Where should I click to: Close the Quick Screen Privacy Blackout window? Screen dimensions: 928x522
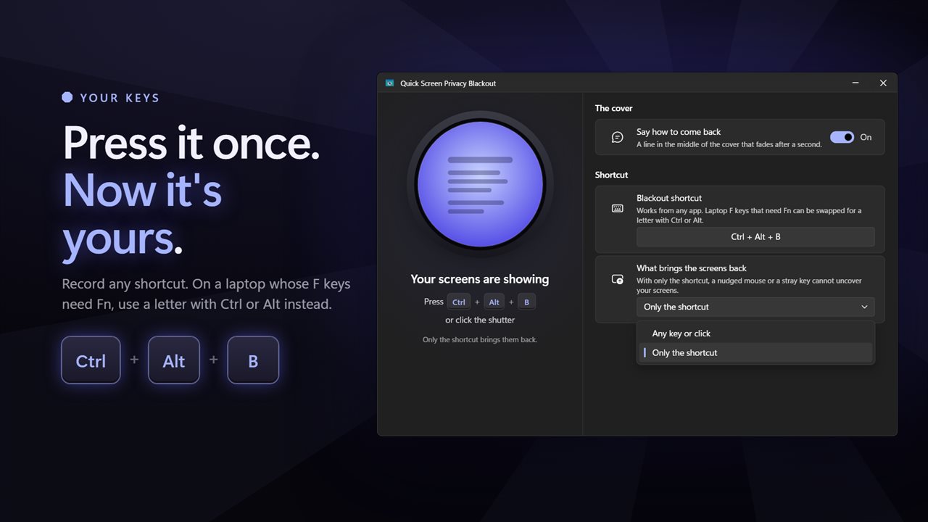coord(883,83)
